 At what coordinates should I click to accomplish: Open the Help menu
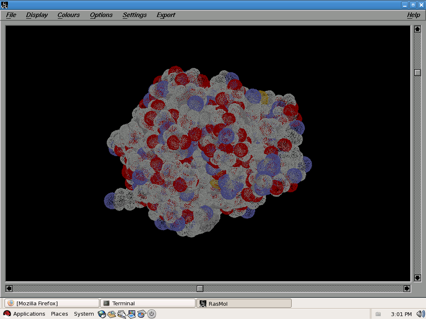pos(414,15)
